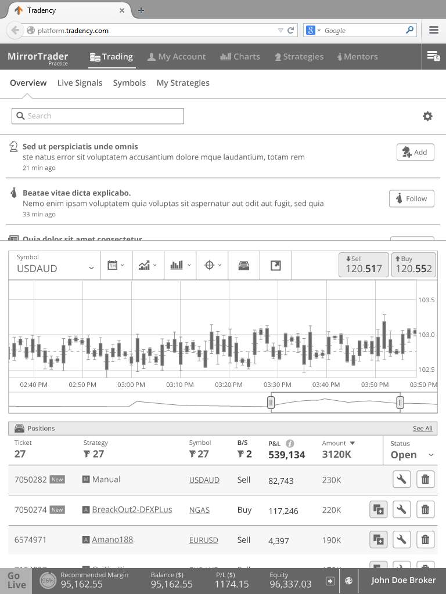The width and height of the screenshot is (446, 594).
Task: Open the positions tray icon in chart toolbar
Action: click(244, 265)
